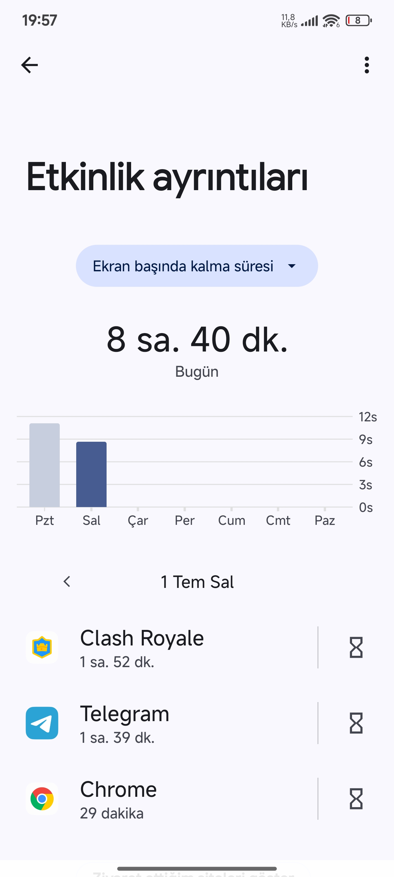Open the 'Ekran başında kalma süresi' dropdown

pos(196,266)
